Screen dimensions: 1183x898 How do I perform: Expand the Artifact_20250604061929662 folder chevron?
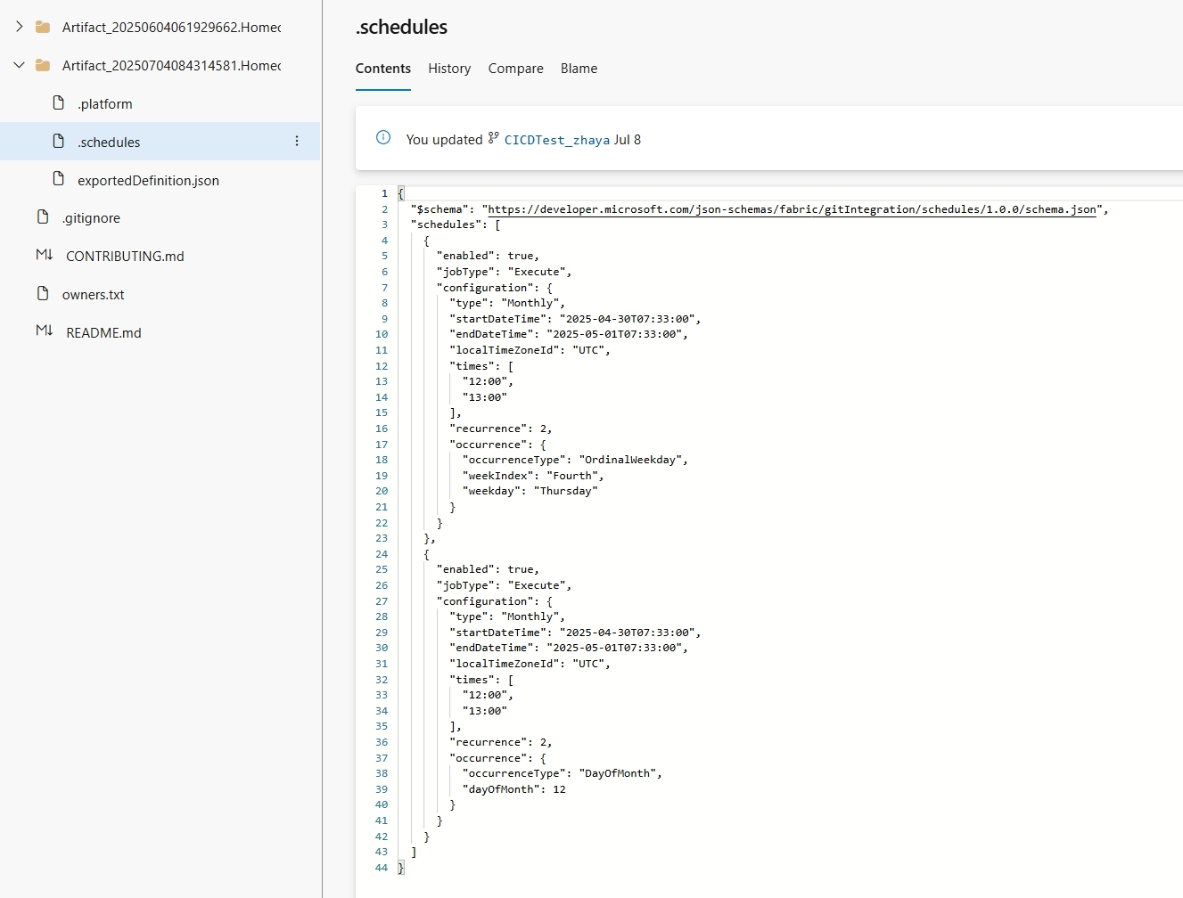19,27
